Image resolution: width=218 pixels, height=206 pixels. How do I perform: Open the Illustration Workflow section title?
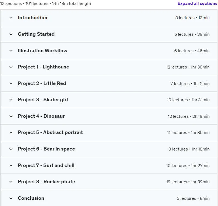pyautogui.click(x=43, y=51)
